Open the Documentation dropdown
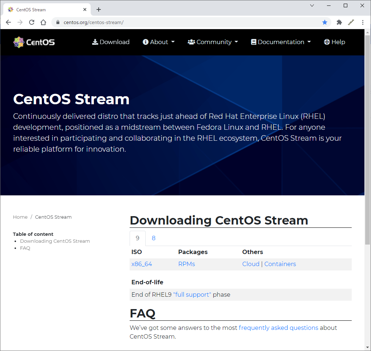 click(280, 42)
